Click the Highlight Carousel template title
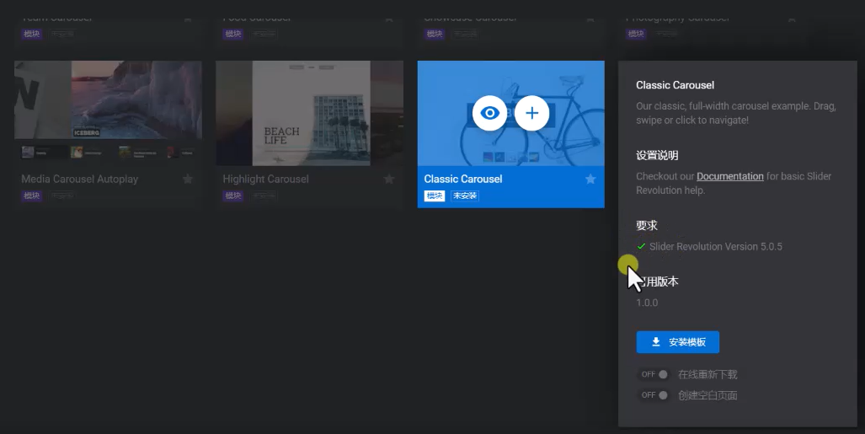865x434 pixels. coord(265,179)
